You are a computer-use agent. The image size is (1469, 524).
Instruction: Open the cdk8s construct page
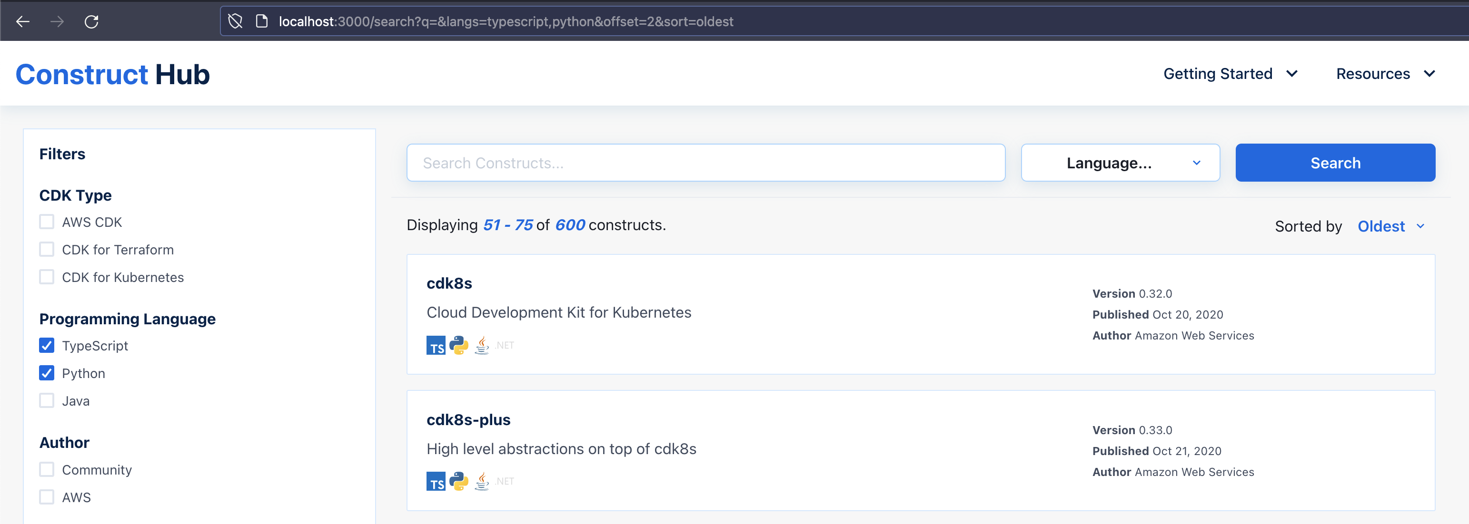pyautogui.click(x=449, y=283)
